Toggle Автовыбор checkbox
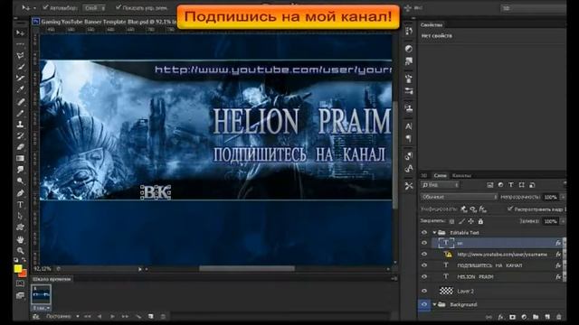 pyautogui.click(x=46, y=7)
